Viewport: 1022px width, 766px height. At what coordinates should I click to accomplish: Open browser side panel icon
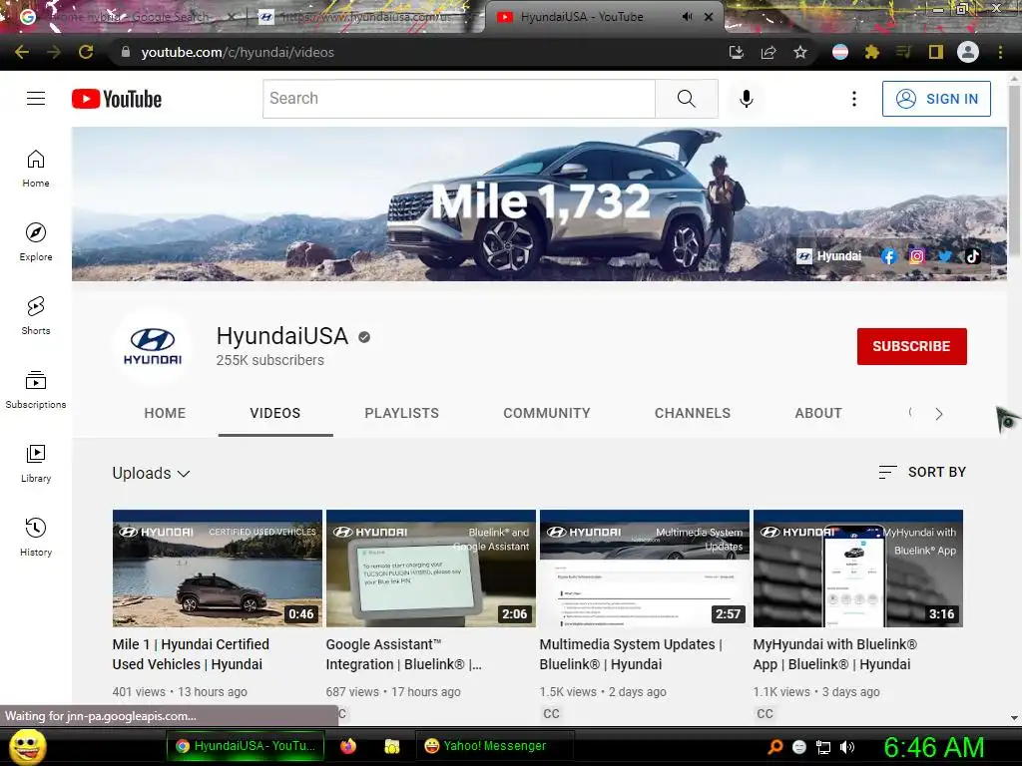[936, 52]
